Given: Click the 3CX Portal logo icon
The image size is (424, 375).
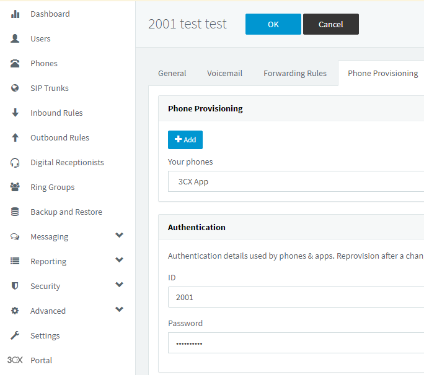Looking at the screenshot, I should point(15,360).
